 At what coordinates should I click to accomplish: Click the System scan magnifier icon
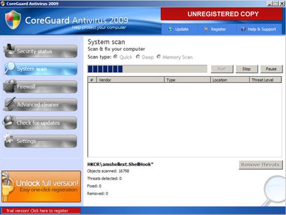(10, 67)
